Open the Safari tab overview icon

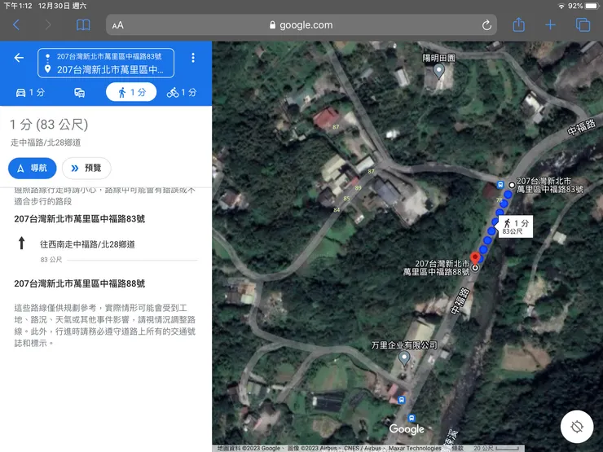(x=583, y=25)
